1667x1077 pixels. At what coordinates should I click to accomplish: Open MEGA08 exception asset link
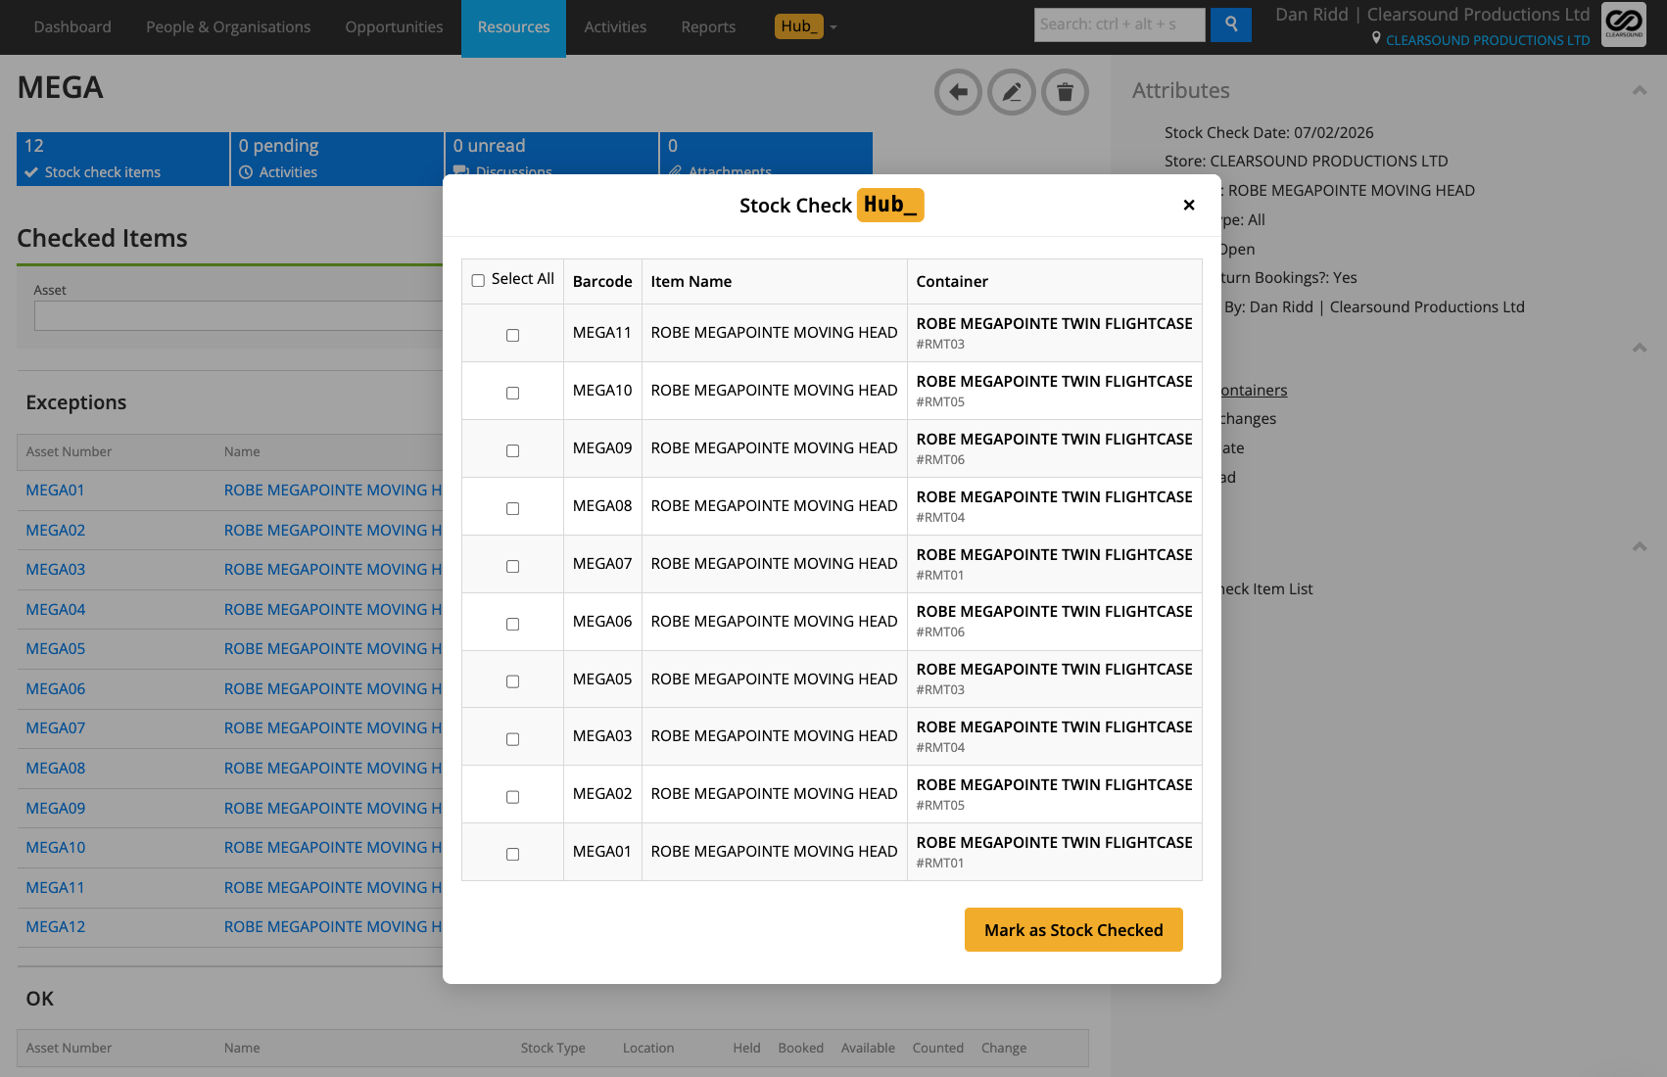tap(55, 768)
